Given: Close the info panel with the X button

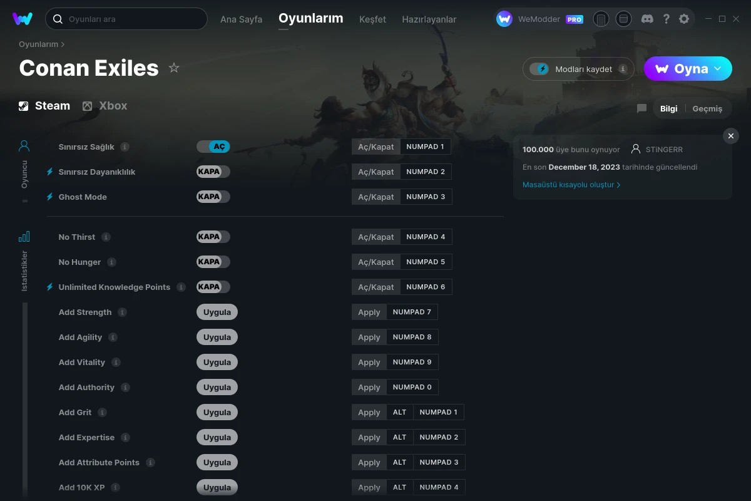Looking at the screenshot, I should click(x=731, y=136).
